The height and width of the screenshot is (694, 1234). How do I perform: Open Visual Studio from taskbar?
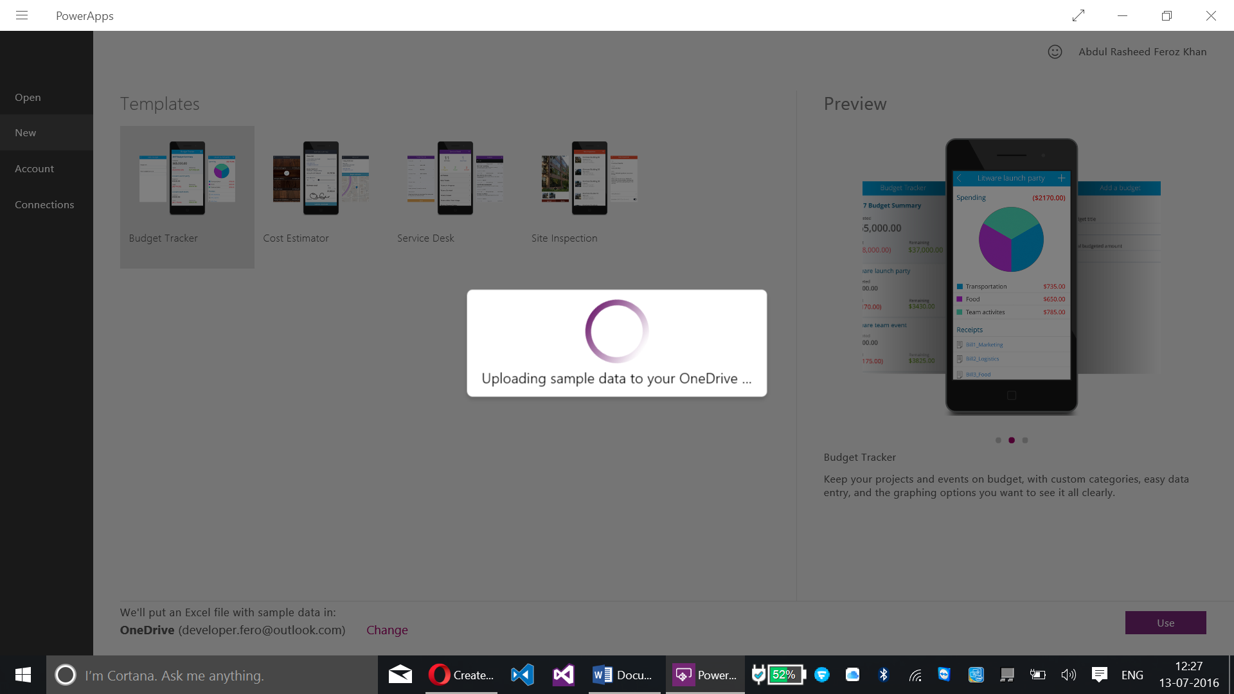pyautogui.click(x=564, y=675)
